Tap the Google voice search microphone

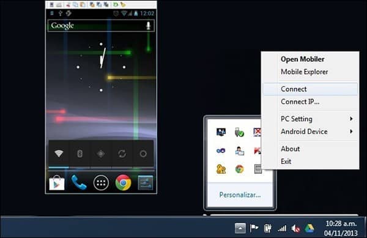point(148,26)
